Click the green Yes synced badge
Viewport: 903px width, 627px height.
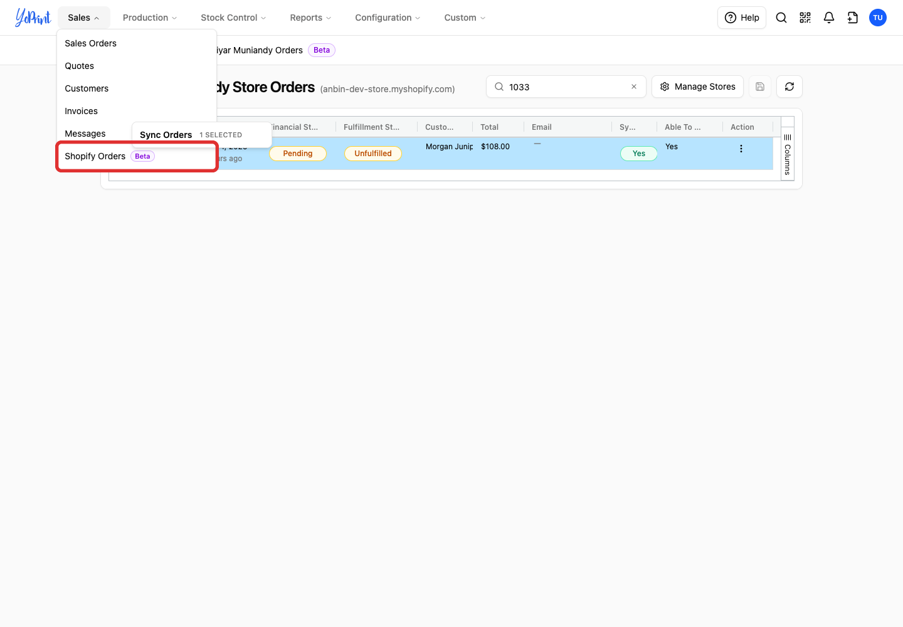click(x=639, y=154)
